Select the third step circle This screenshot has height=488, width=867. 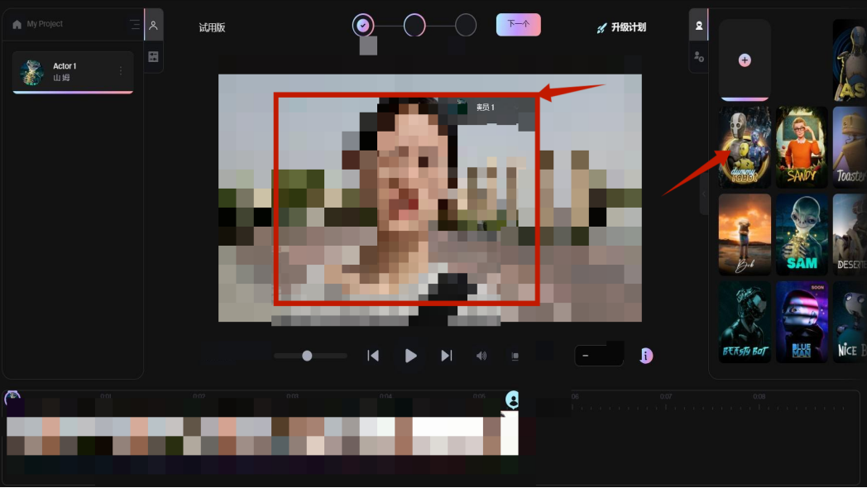click(466, 25)
